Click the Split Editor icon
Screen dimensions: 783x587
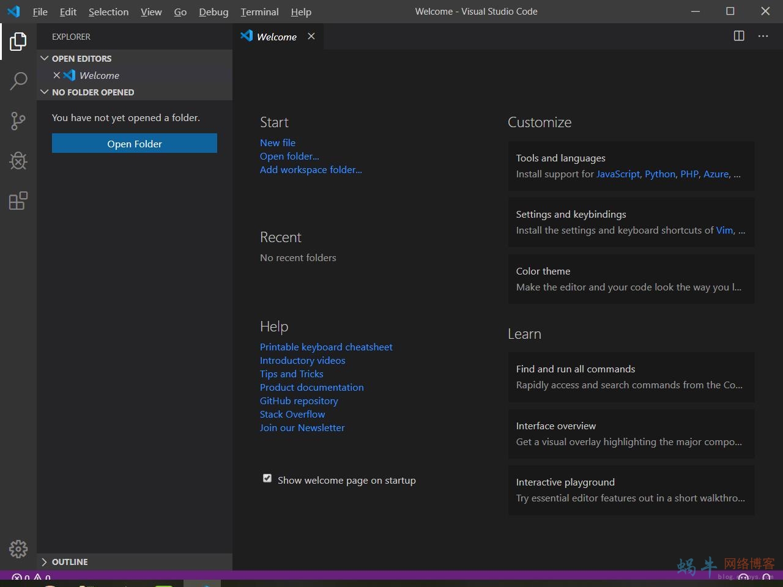click(x=739, y=36)
